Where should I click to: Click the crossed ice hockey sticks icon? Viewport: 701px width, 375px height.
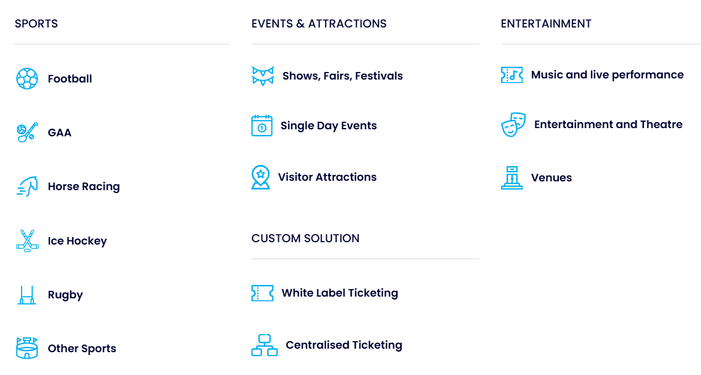[27, 240]
